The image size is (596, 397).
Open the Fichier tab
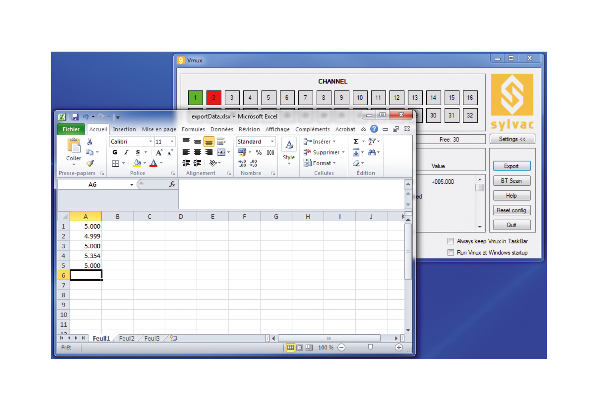coord(71,129)
